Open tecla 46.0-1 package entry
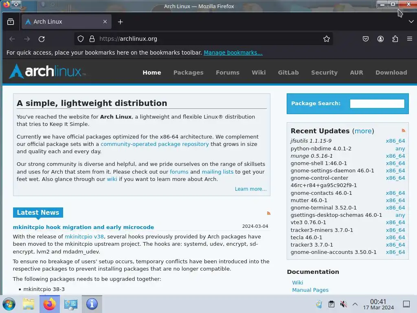Screen dimensions: 417x313 pos(306,238)
